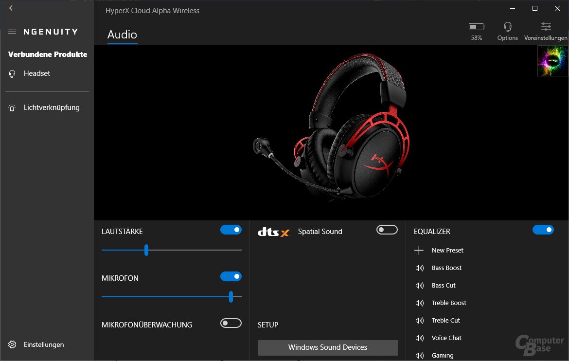Enable Mikrofonüberwachung switch

(x=231, y=323)
